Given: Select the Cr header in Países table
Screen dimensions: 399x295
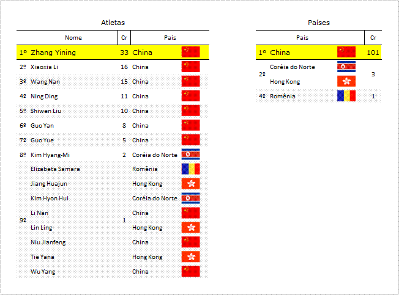Looking at the screenshot, I should click(x=373, y=38).
